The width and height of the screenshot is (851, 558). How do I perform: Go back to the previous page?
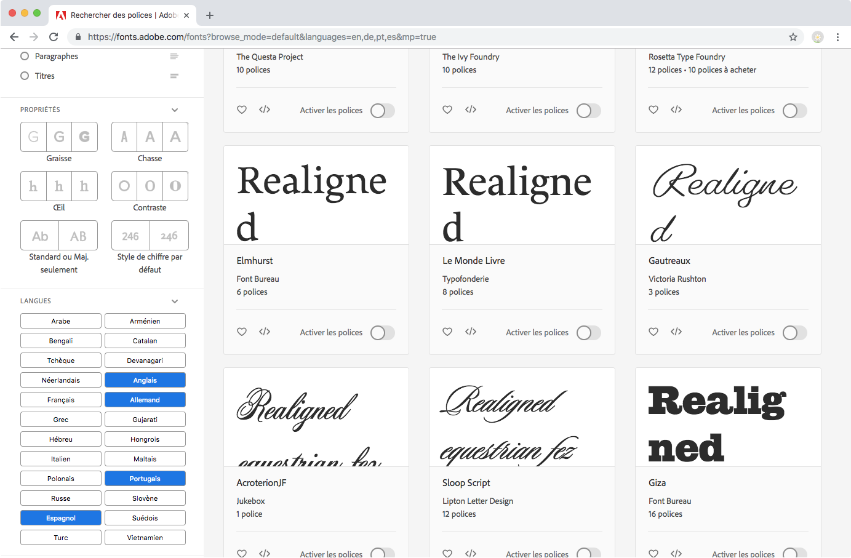(14, 37)
